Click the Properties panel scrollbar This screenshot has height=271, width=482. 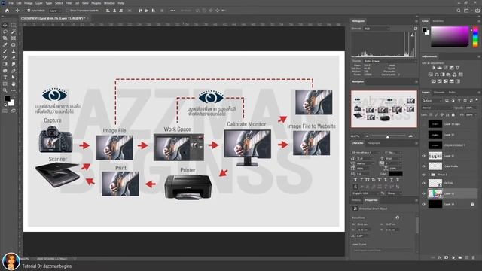(x=416, y=225)
